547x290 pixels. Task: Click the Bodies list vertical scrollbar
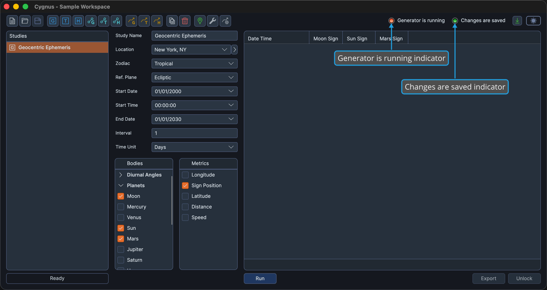pyautogui.click(x=172, y=200)
